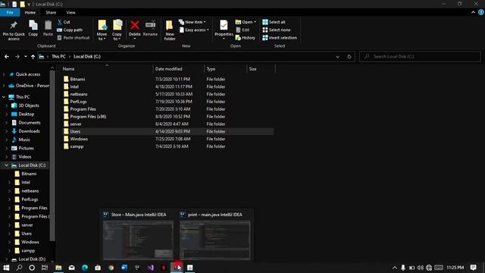Sort by the Name column header
Screen dimensions: 485x273
(107, 69)
